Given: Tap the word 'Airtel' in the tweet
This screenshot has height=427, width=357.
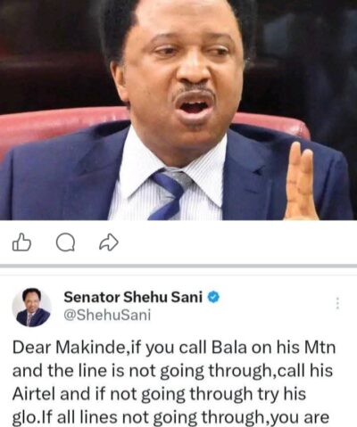Looking at the screenshot, I should pyautogui.click(x=33, y=394).
